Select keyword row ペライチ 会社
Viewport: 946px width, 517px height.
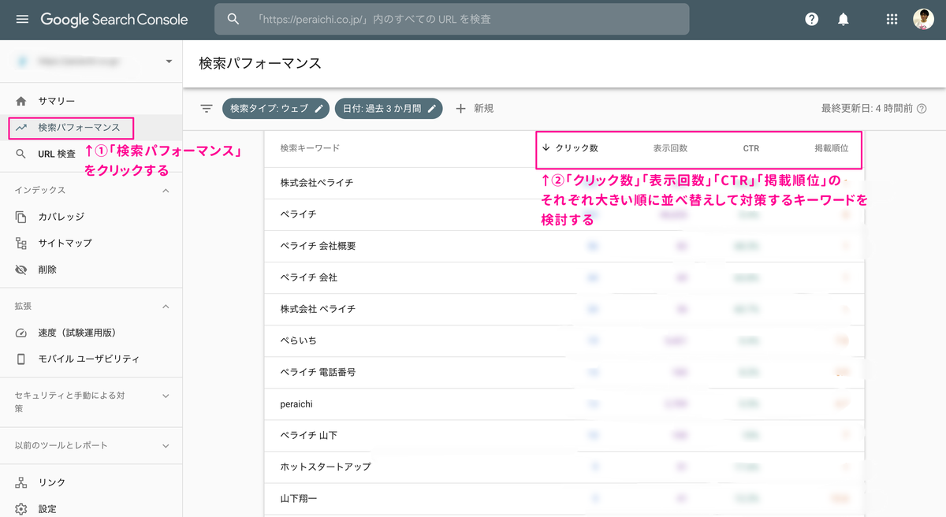tap(564, 277)
